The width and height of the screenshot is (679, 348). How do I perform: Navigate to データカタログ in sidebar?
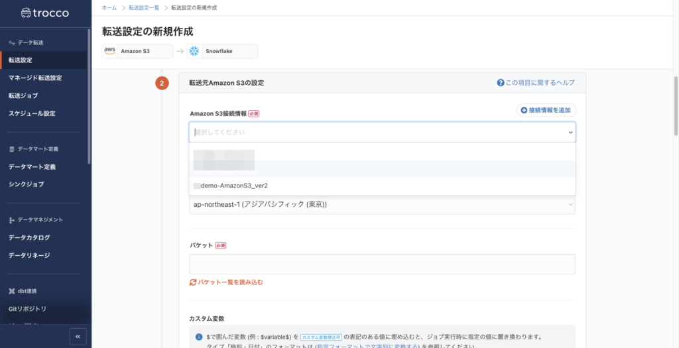29,237
